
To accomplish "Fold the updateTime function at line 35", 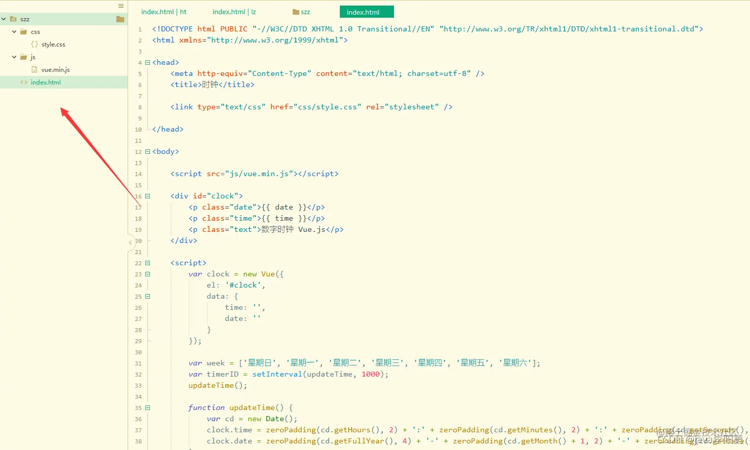I will pyautogui.click(x=148, y=408).
